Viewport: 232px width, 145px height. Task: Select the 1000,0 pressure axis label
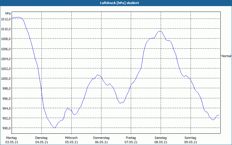click(x=6, y=78)
